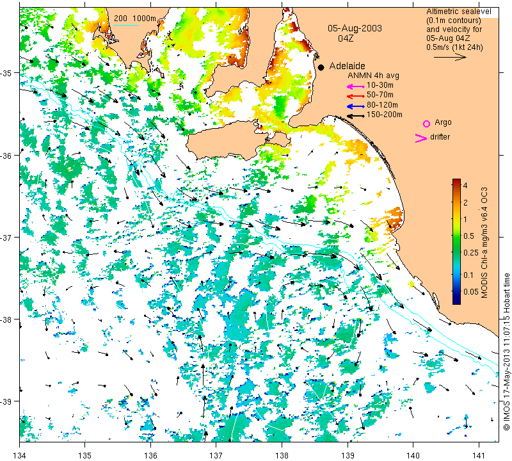Click the 04Z time label under date

coord(346,38)
